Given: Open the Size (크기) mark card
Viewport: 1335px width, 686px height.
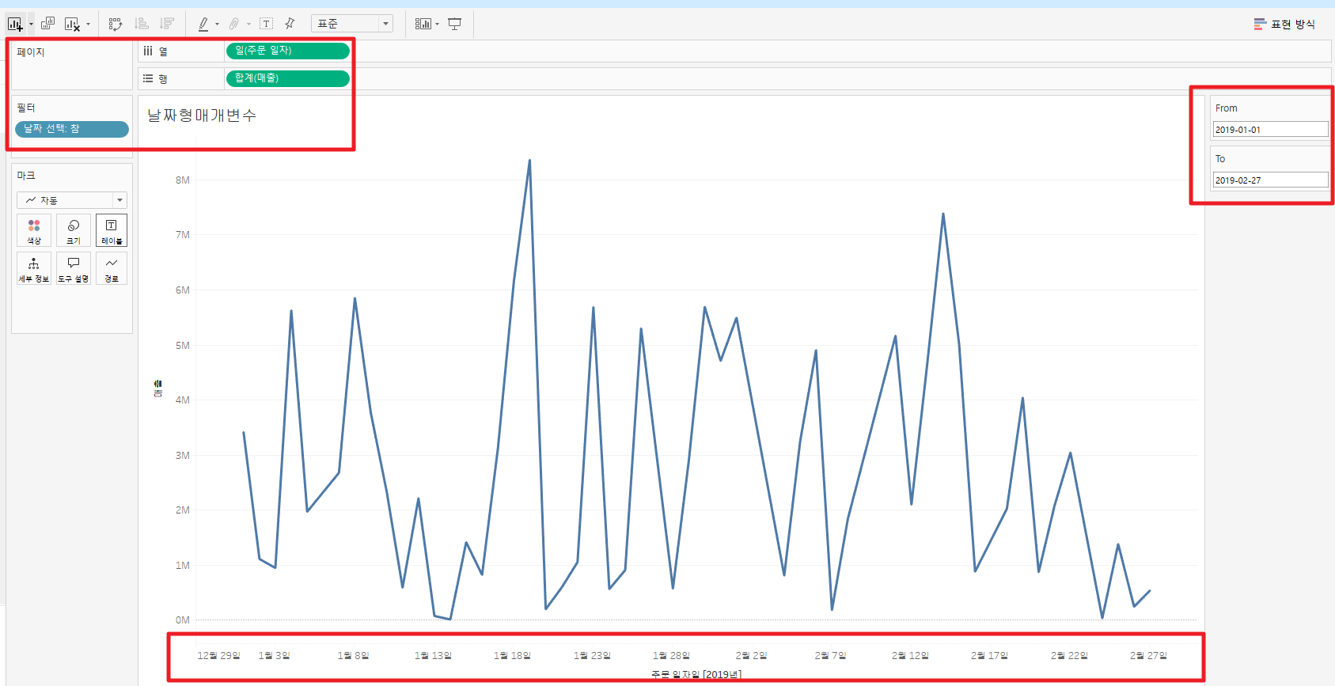Looking at the screenshot, I should 74,230.
